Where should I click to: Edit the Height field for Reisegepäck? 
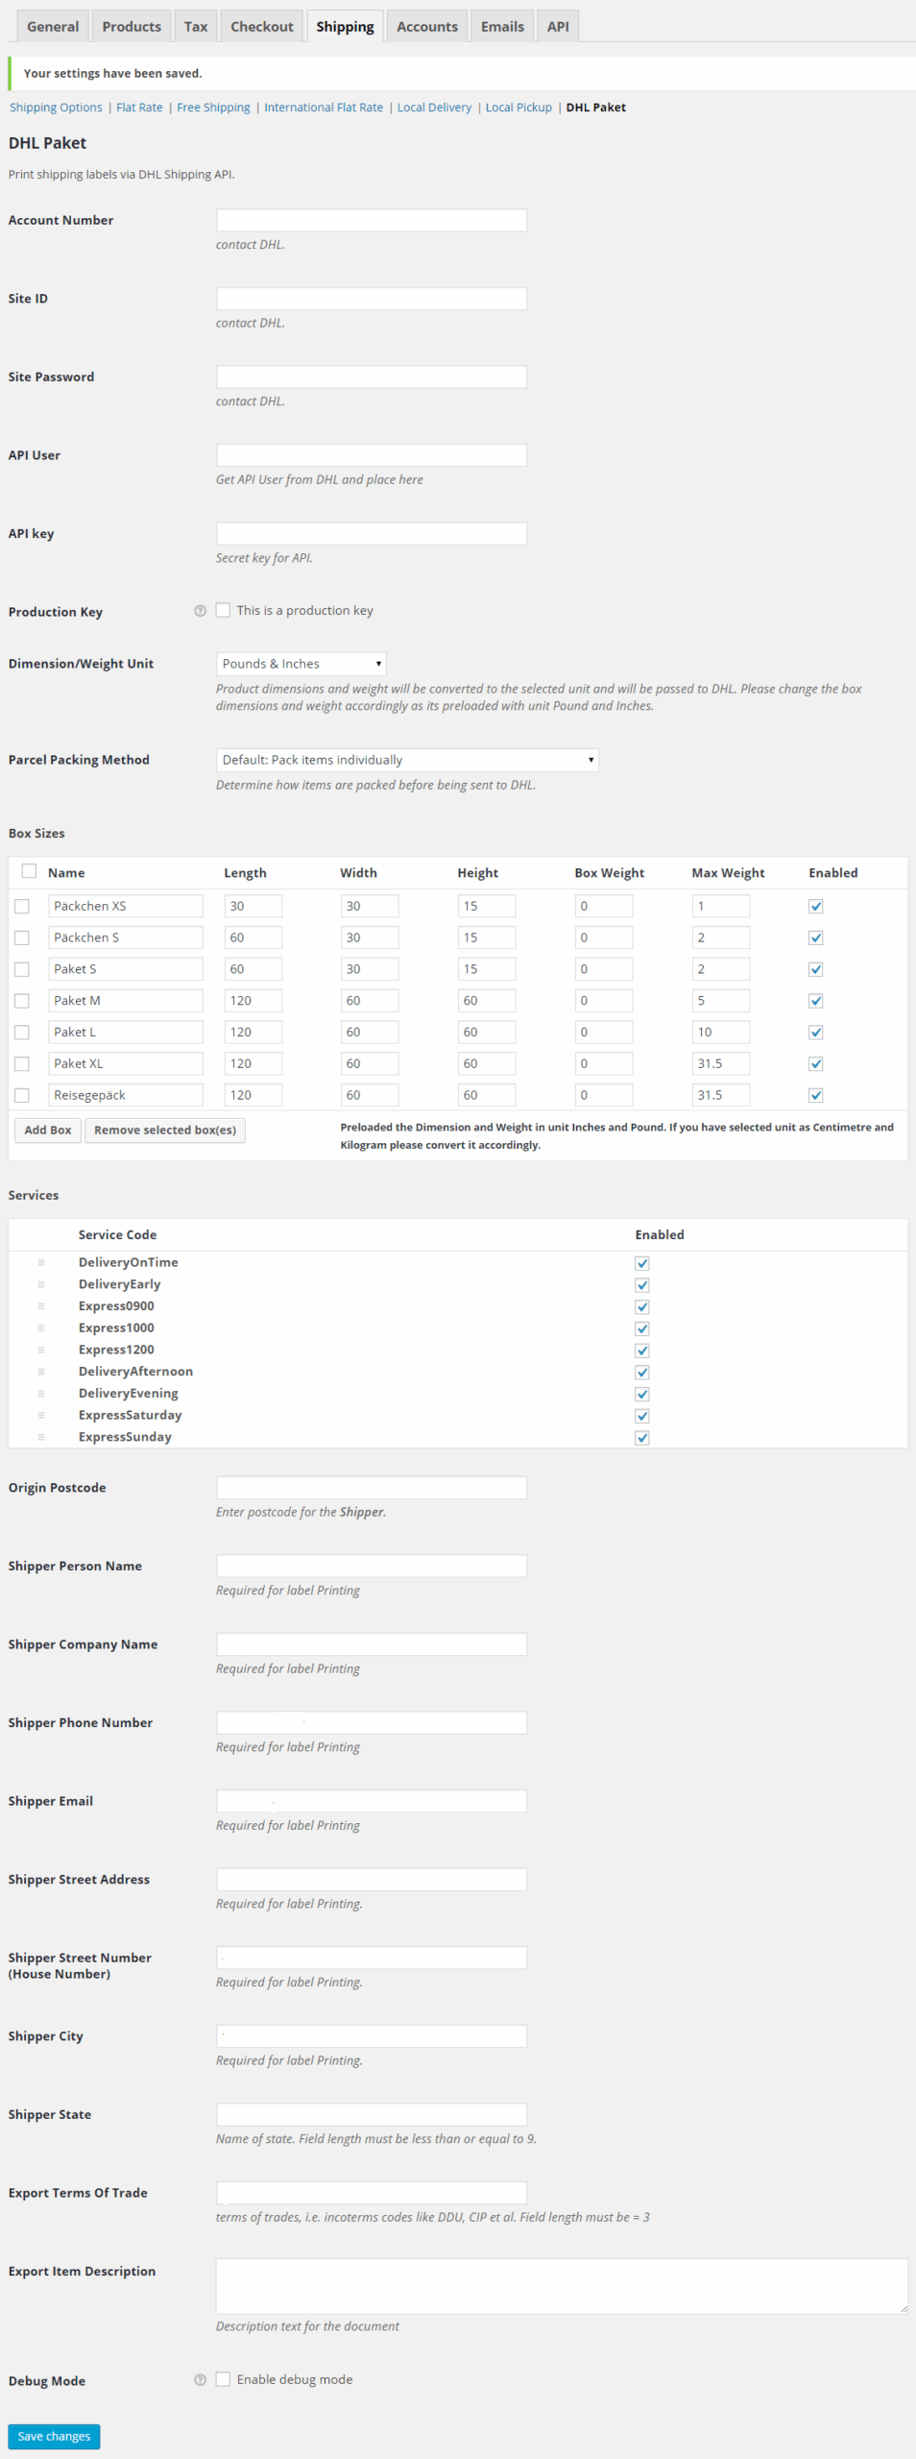pos(487,1095)
